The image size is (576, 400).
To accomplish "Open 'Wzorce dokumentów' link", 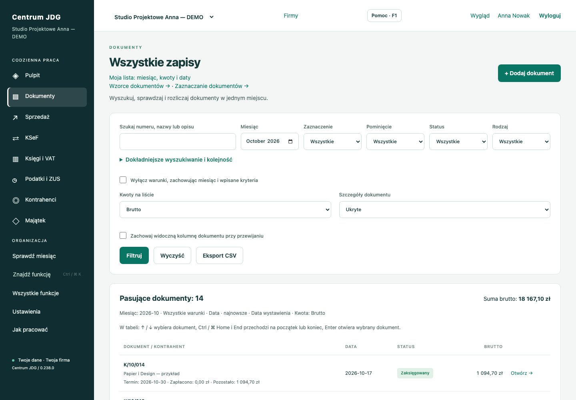I will point(140,86).
